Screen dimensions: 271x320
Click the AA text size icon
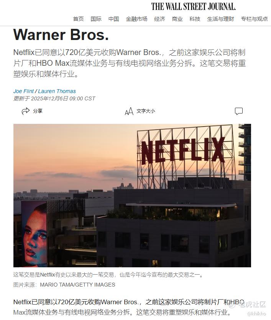tap(129, 112)
